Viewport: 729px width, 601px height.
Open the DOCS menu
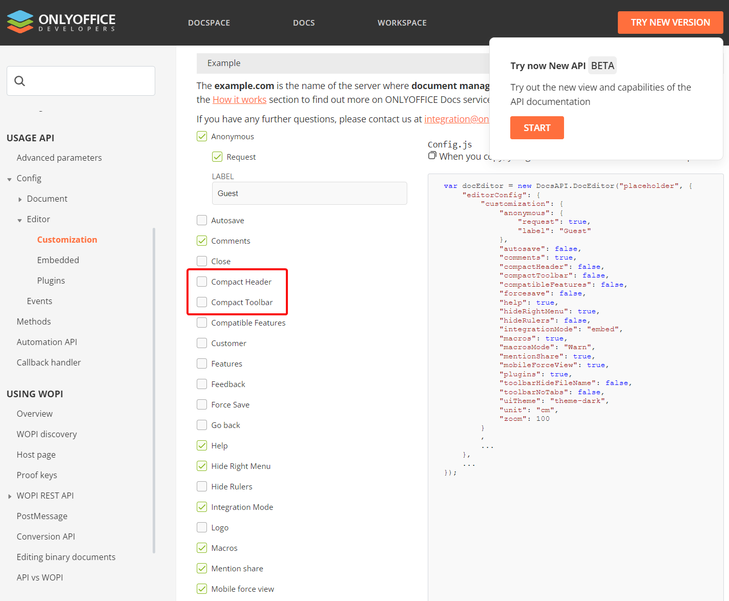pyautogui.click(x=304, y=23)
